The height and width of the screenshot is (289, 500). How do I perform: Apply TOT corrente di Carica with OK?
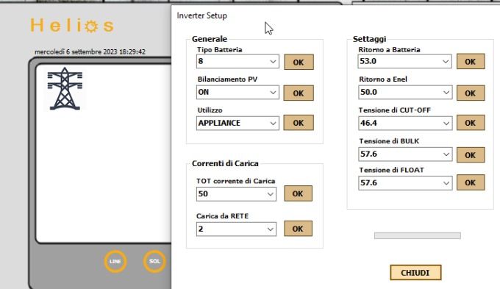click(x=298, y=193)
